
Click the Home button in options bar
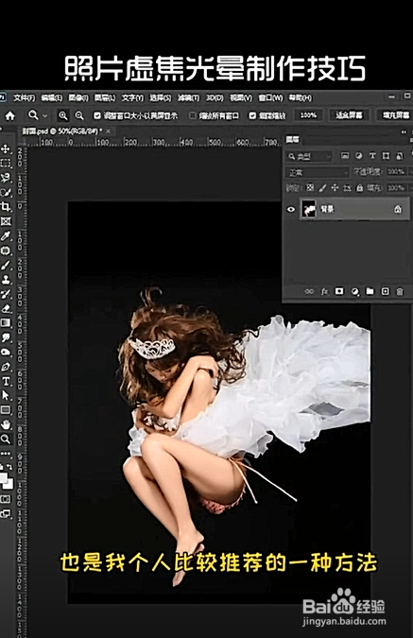point(9,116)
